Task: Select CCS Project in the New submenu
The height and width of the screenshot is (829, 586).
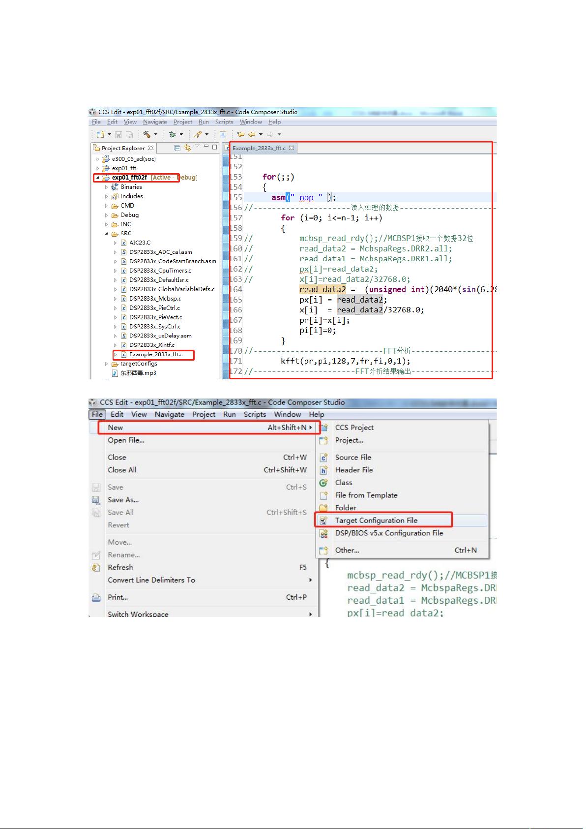Action: click(x=354, y=428)
